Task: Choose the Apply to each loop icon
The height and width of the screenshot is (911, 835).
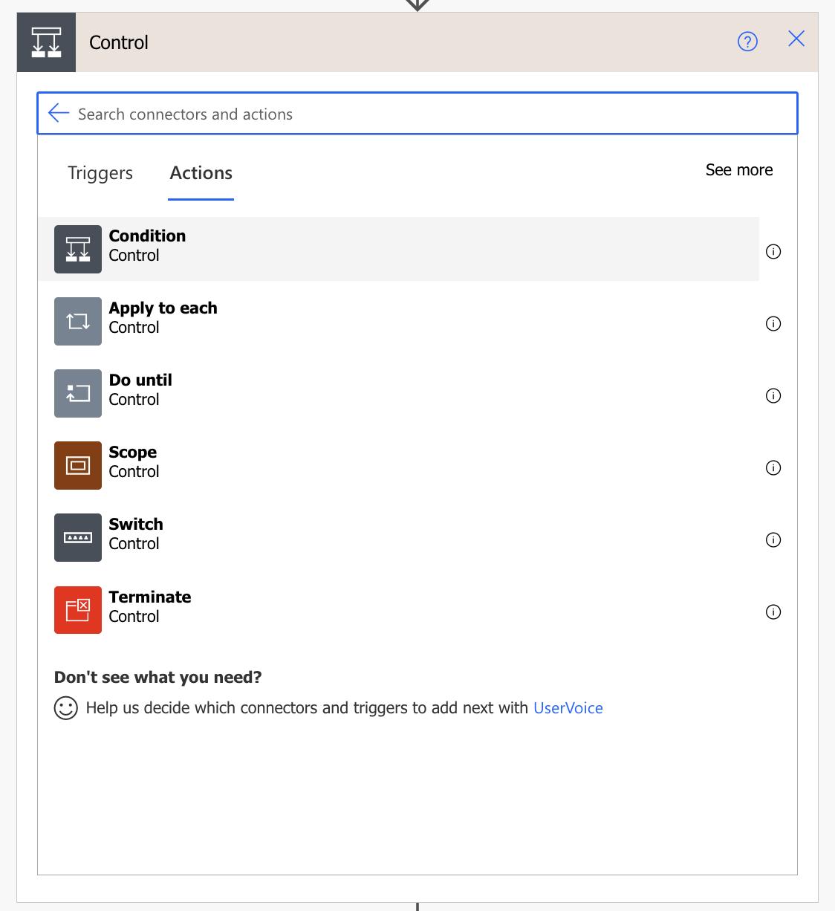Action: tap(78, 321)
